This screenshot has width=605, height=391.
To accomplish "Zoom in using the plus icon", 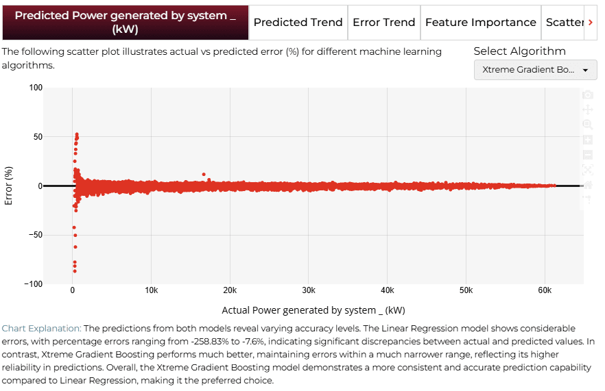I will [588, 140].
